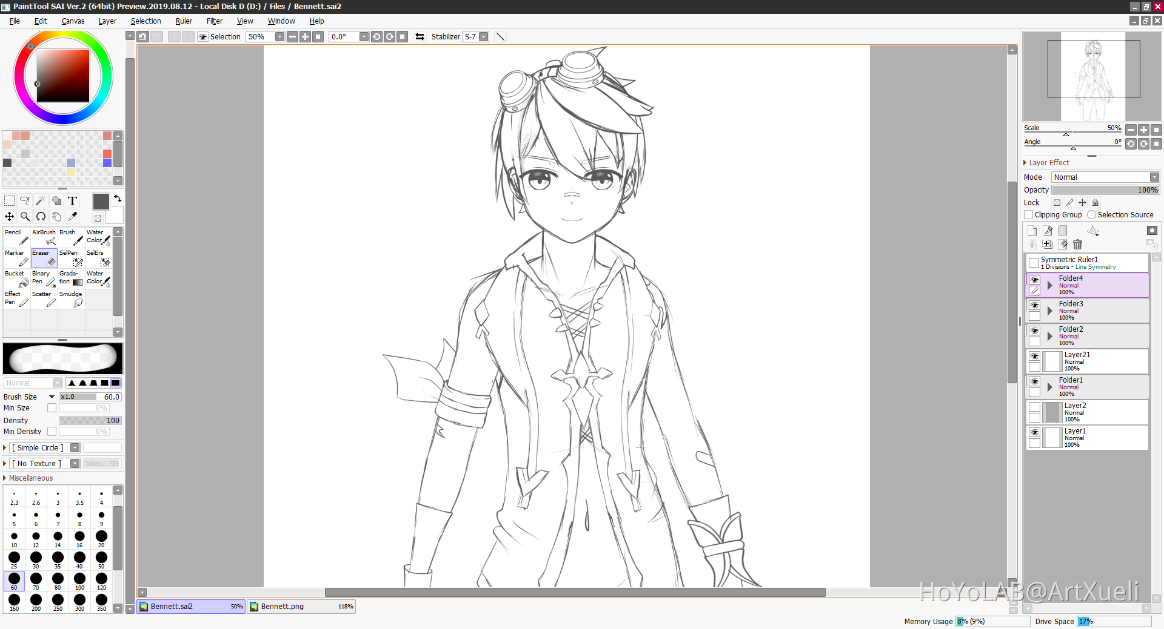Click the Undo arrow button
The image size is (1164, 629).
click(x=142, y=37)
